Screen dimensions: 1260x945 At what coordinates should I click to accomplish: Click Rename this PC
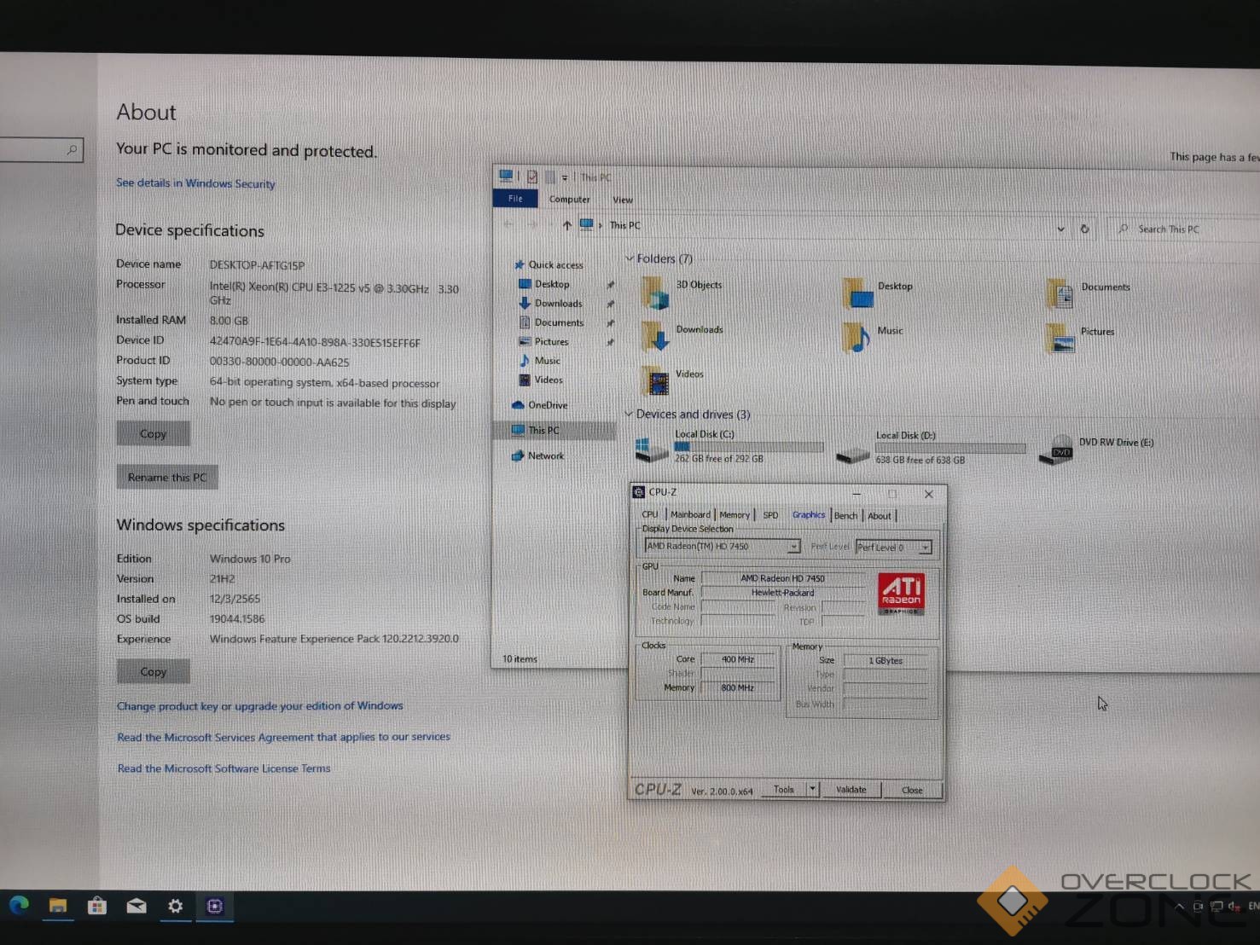coord(167,477)
